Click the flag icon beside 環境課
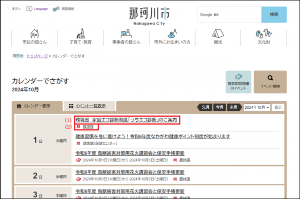The image size is (300, 199). pos(78,127)
